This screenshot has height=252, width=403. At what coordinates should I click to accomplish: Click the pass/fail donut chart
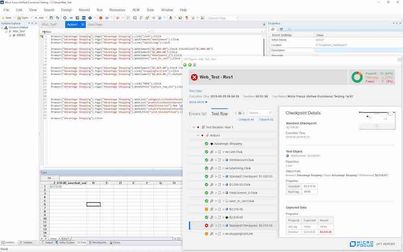357,77
